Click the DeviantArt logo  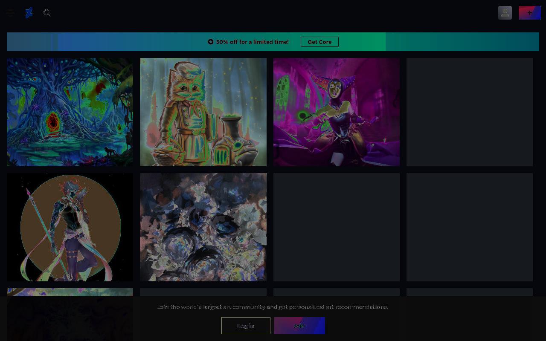tap(29, 13)
